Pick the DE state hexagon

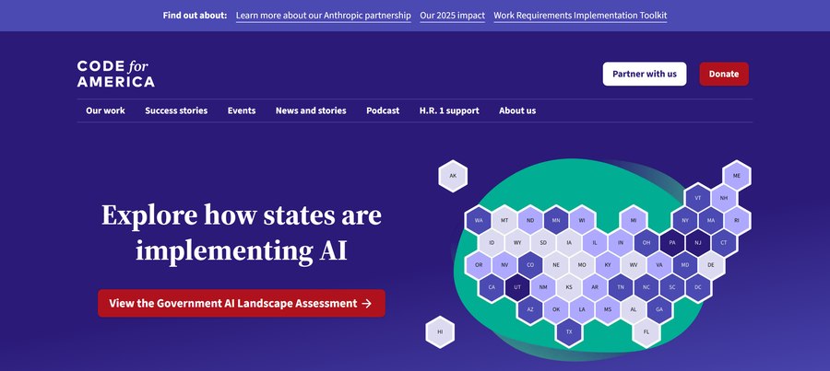coord(711,265)
